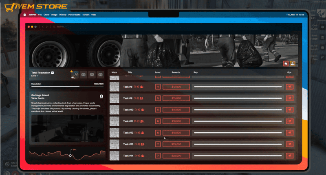326x175 pixels.
Task: Click the forward navigation arrow
Action: coord(46,27)
